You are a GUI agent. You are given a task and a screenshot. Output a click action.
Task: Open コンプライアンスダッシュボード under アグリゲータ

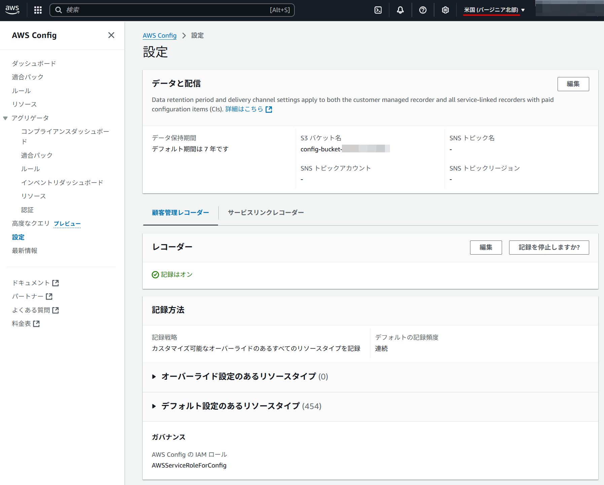(x=65, y=136)
